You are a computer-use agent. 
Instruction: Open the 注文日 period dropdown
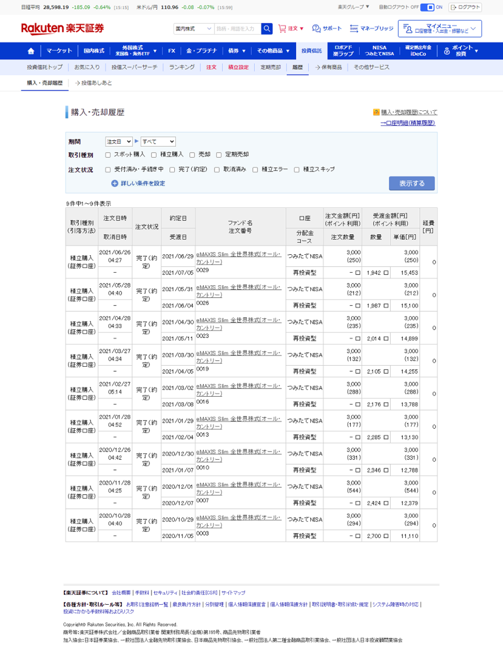point(118,141)
